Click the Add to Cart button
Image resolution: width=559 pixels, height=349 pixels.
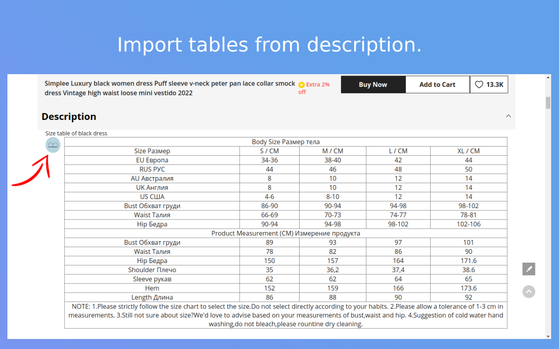[437, 84]
